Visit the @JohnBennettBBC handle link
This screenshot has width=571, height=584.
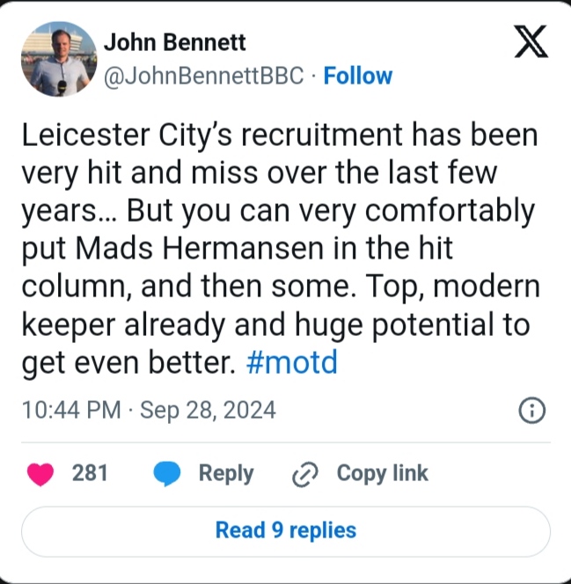point(204,77)
